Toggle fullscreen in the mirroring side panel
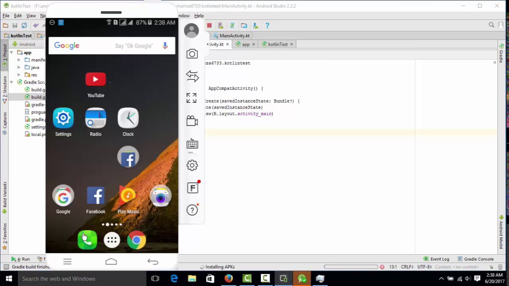The height and width of the screenshot is (286, 509). pos(192,98)
